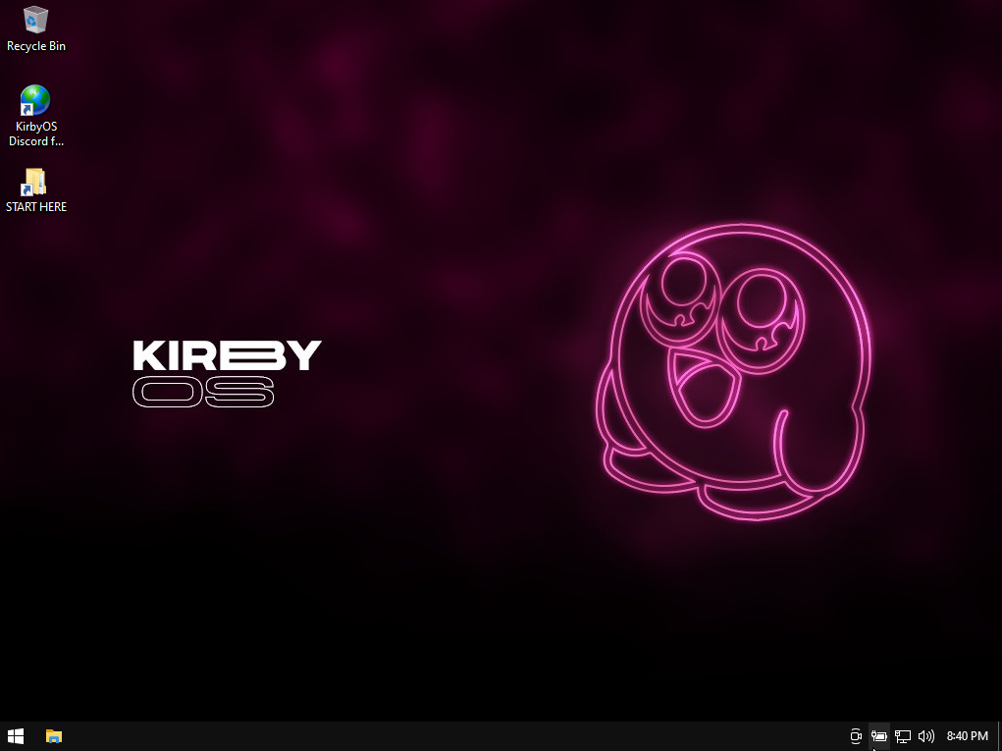The height and width of the screenshot is (751, 1002).
Task: Select the Recycle Bin desktop icon
Action: tap(35, 28)
